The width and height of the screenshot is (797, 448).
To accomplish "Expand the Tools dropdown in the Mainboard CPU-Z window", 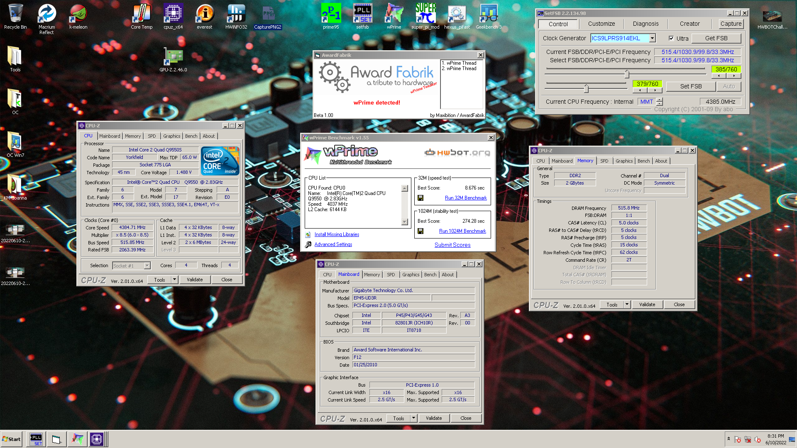I will (x=413, y=418).
